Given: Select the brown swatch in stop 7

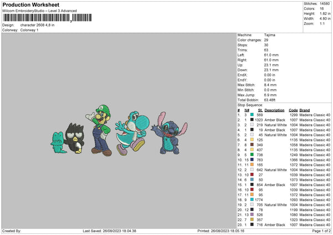Looking at the screenshot, I should (x=252, y=145).
